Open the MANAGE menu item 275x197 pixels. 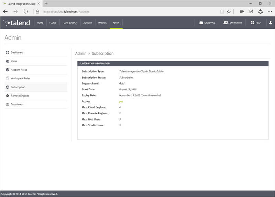tap(102, 23)
